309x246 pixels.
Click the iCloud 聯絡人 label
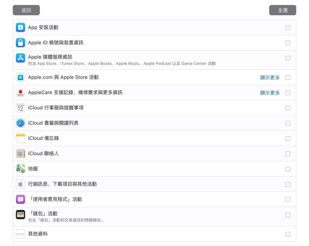pos(44,153)
